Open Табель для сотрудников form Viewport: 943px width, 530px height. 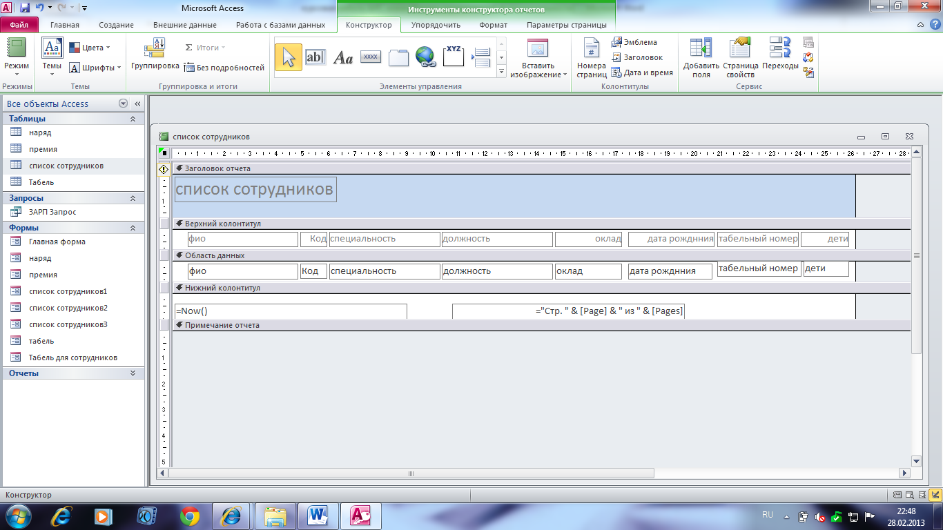[x=74, y=357]
